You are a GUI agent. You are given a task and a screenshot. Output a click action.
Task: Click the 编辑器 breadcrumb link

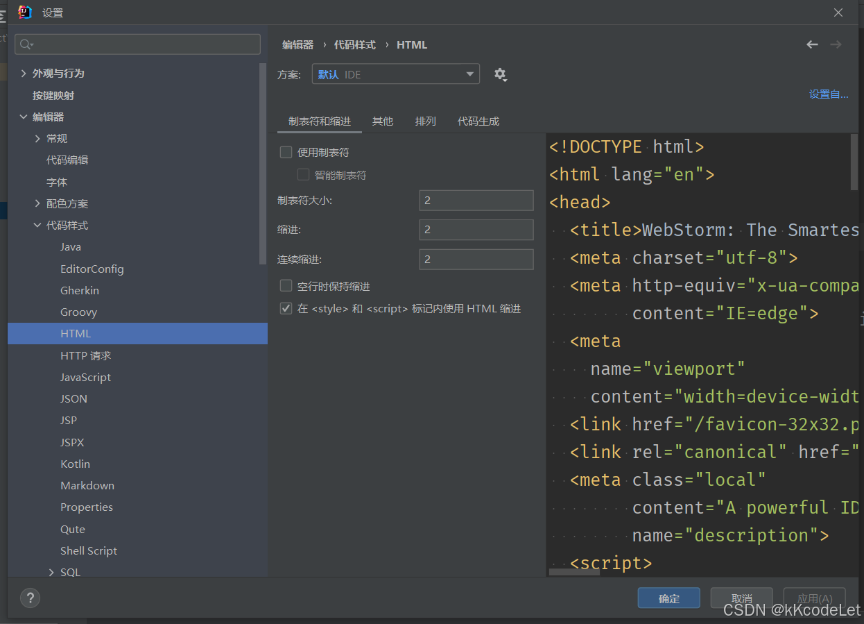(x=297, y=44)
